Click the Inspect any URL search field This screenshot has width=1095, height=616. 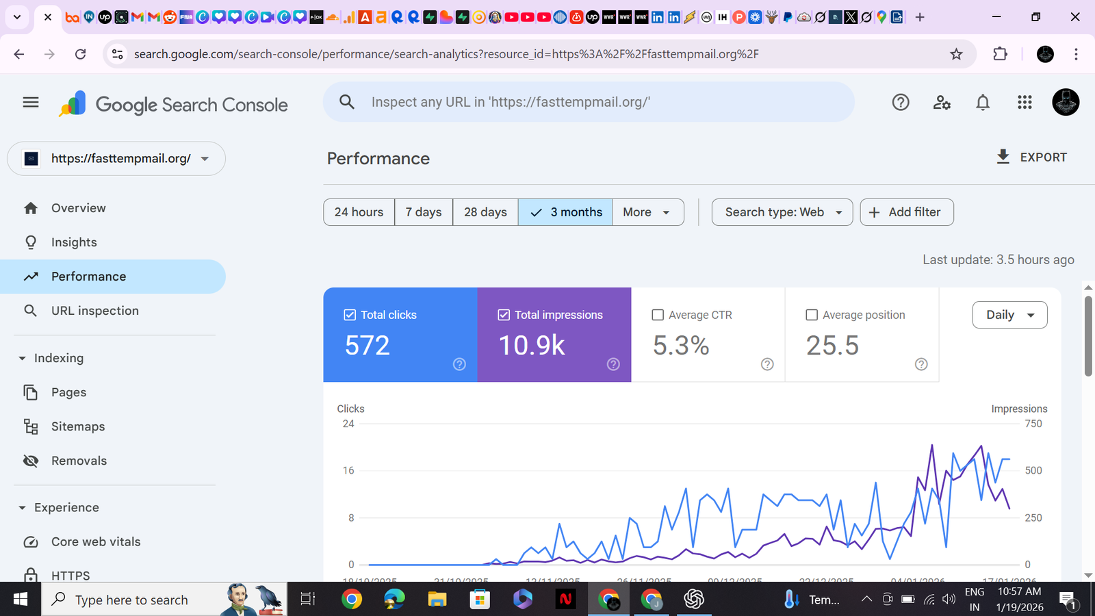589,102
